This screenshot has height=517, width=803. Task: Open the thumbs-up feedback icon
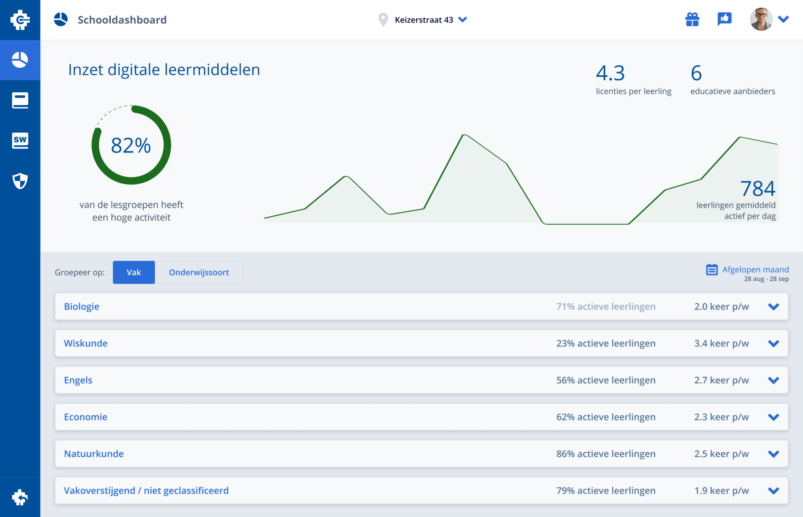(724, 19)
